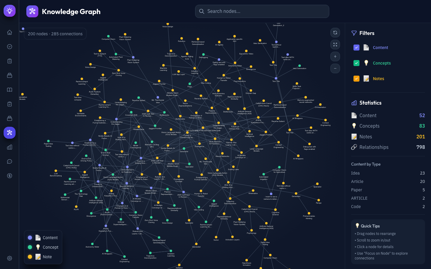Open the dollar sign billing icon
The width and height of the screenshot is (431, 269).
10,176
